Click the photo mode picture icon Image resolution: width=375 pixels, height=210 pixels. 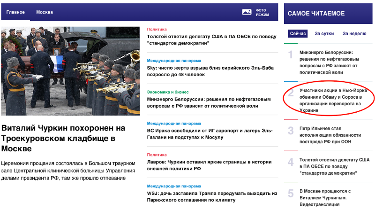(x=247, y=12)
